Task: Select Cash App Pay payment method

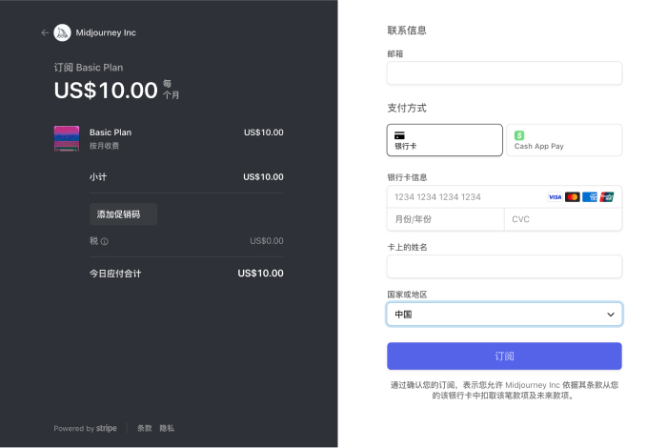Action: tap(564, 140)
